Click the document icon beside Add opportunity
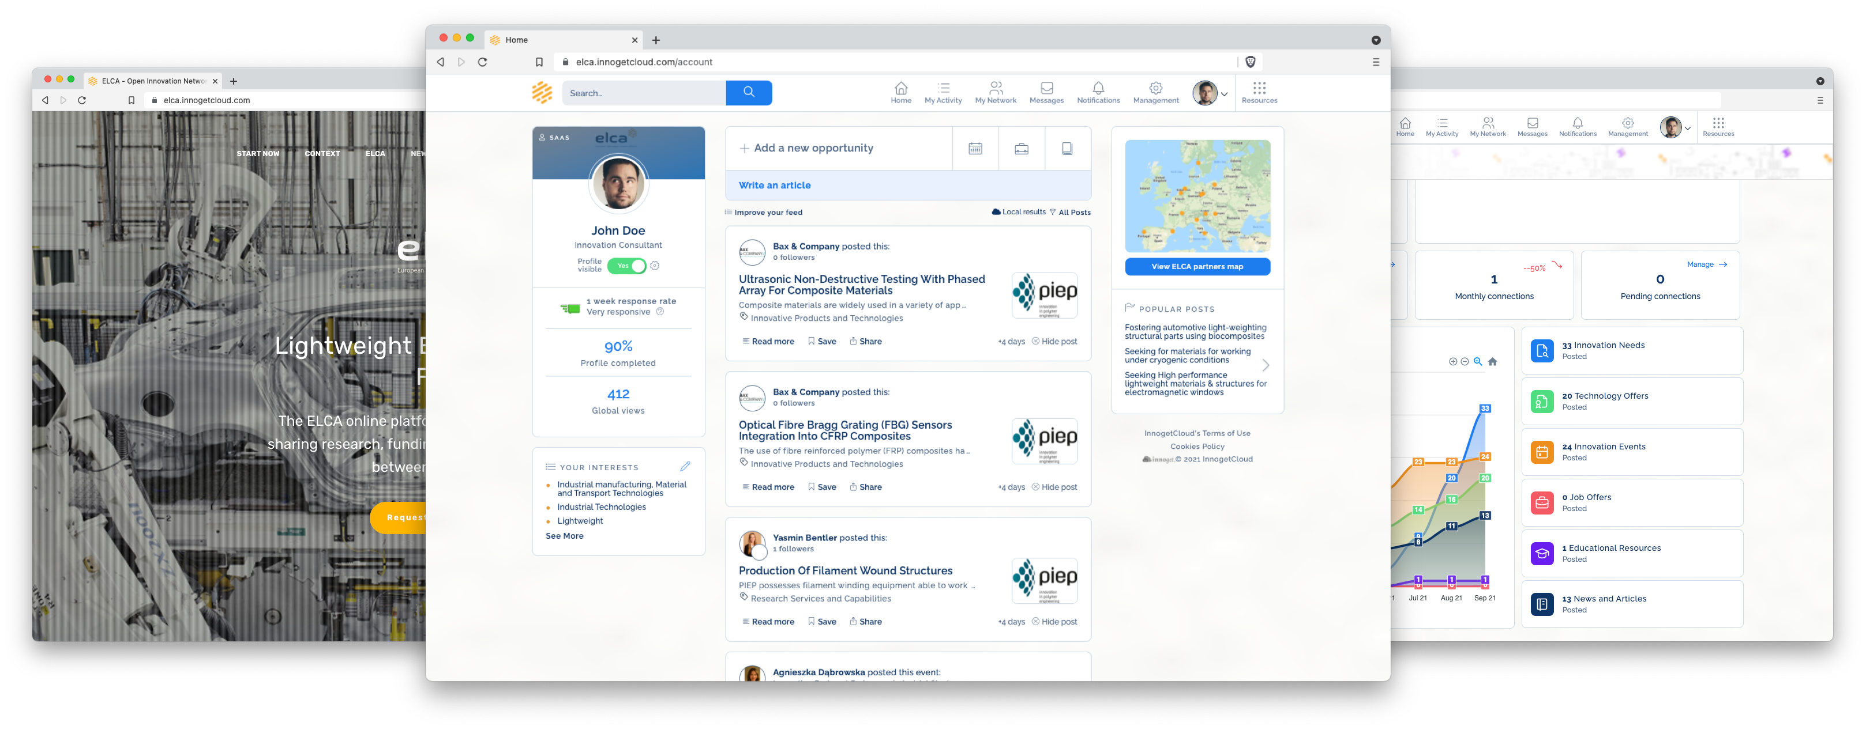 (x=1067, y=148)
